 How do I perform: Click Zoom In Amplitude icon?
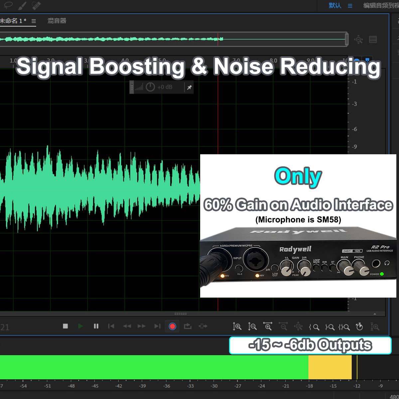[x=237, y=327]
